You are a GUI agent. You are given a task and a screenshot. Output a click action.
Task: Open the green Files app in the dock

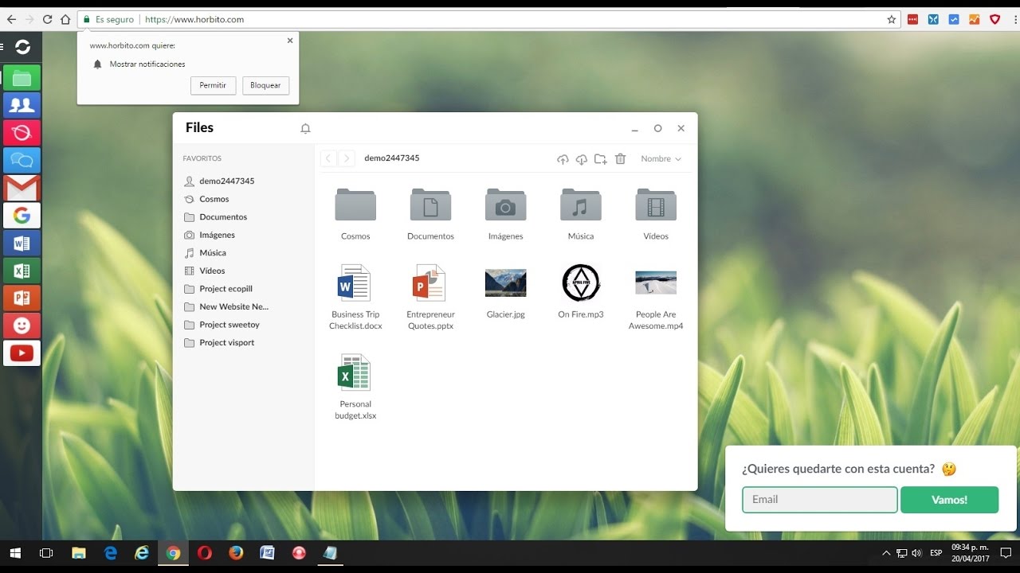22,78
